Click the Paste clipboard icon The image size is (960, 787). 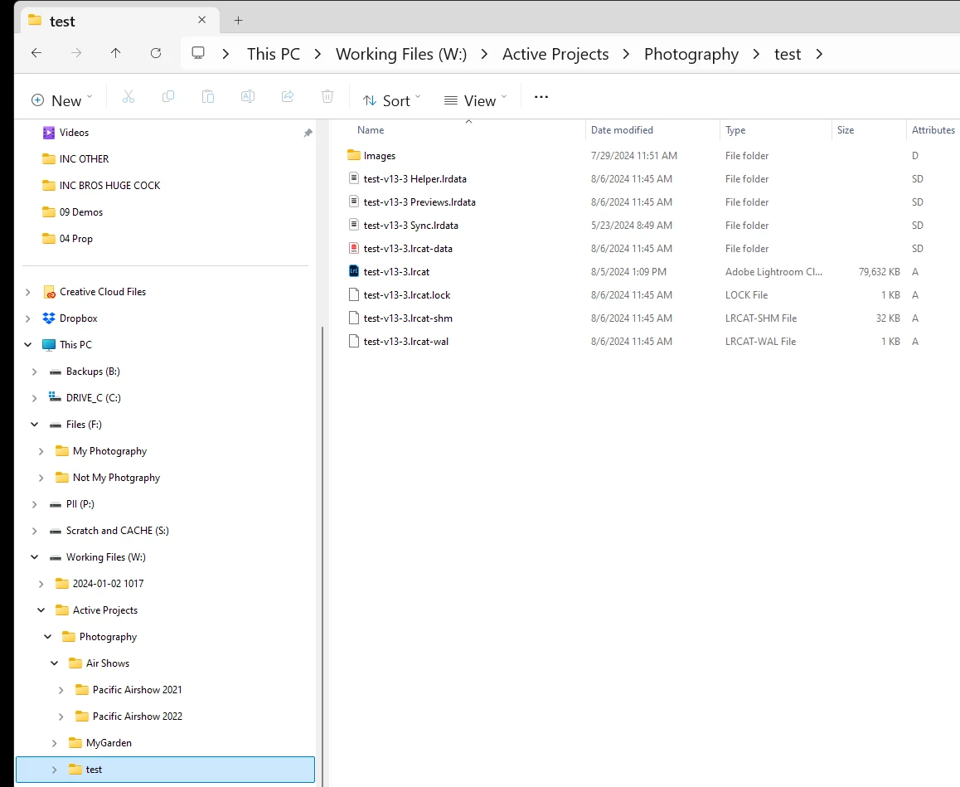coord(208,97)
